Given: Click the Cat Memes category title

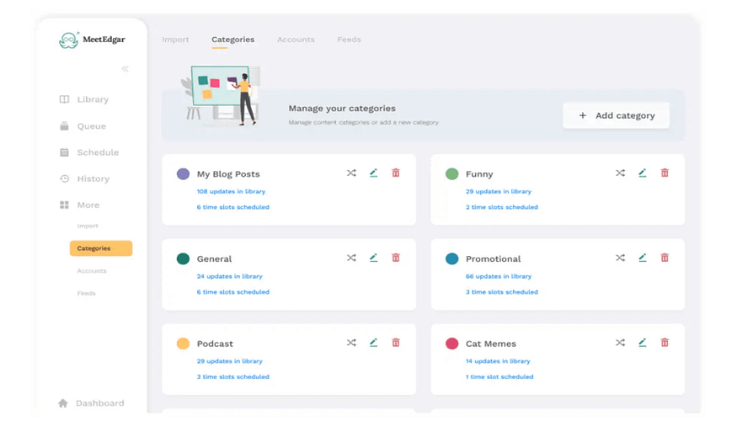Looking at the screenshot, I should click(x=491, y=343).
